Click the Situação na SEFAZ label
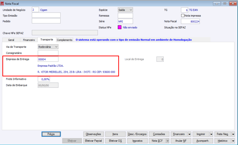238x145 pixels. point(175,28)
